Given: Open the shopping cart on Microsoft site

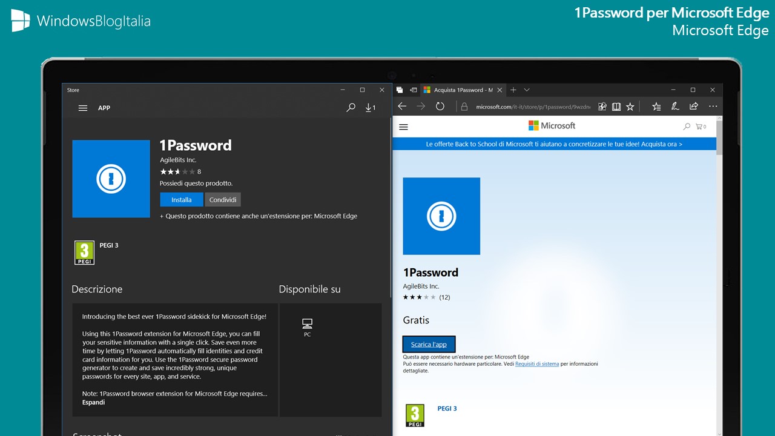Looking at the screenshot, I should [x=701, y=127].
